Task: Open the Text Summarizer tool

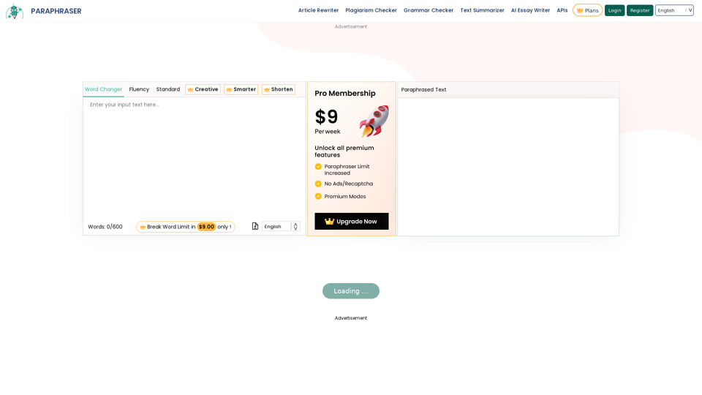Action: [x=482, y=10]
